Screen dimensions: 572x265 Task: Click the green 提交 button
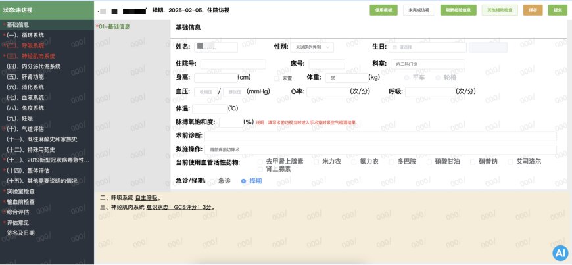558,11
